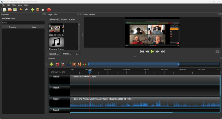Jump to start of video preview
Viewport: 222px width, 119px height.
coord(142,52)
